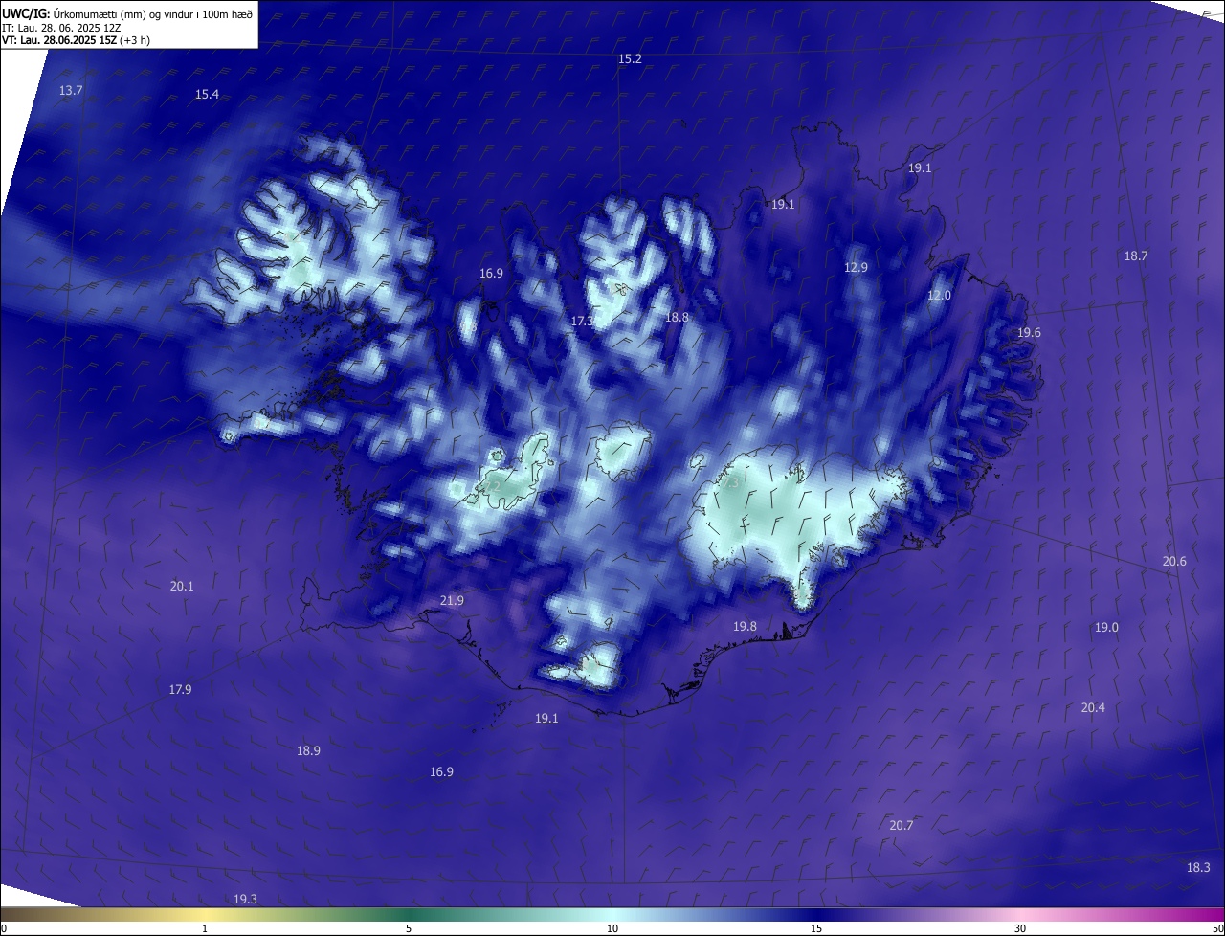
Task: Click the 19.8 value label on the map
Action: pos(745,626)
